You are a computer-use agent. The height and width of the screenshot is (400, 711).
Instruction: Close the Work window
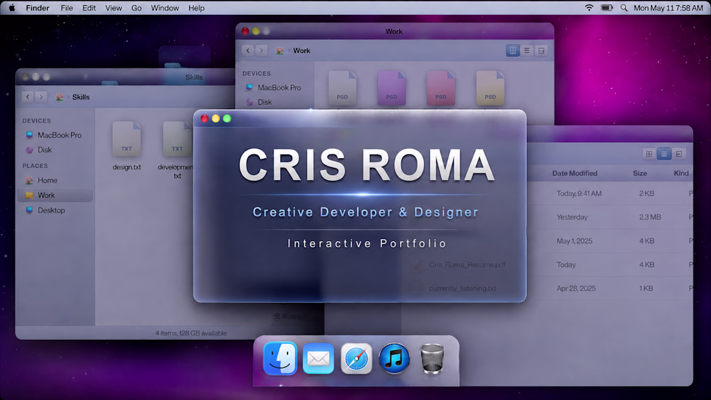[x=246, y=31]
